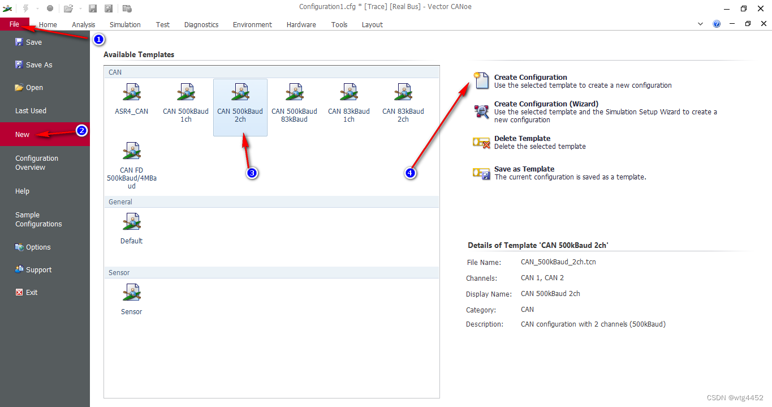
Task: Click the Available Templates heading
Action: (x=139, y=55)
